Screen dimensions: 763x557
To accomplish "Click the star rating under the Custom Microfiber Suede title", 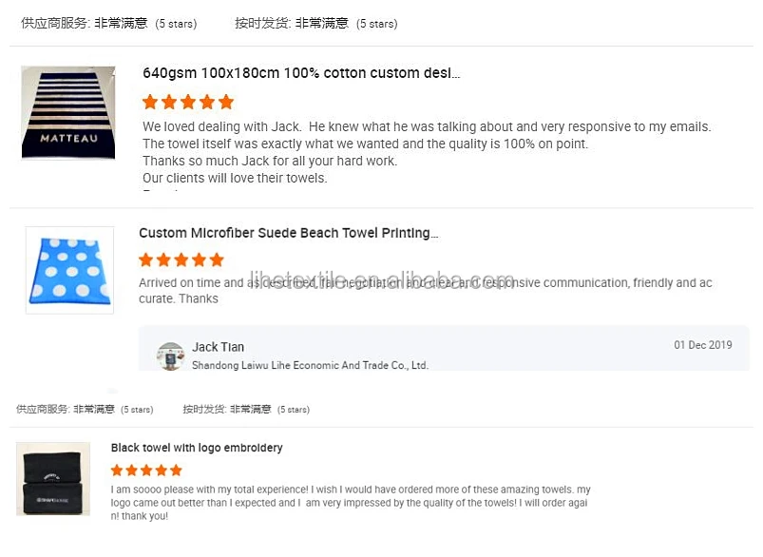I will pos(181,259).
